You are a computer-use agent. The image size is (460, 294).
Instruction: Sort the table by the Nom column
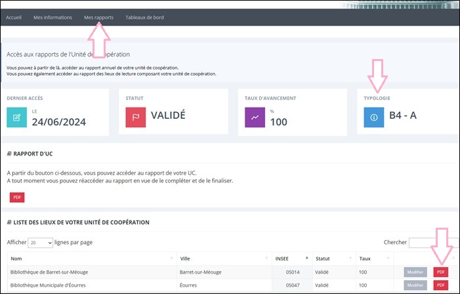(90, 259)
